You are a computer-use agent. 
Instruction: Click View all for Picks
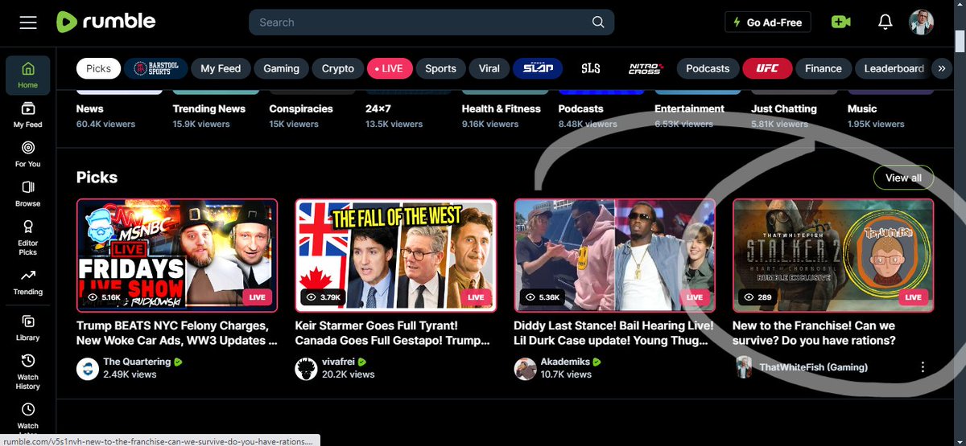(x=903, y=178)
